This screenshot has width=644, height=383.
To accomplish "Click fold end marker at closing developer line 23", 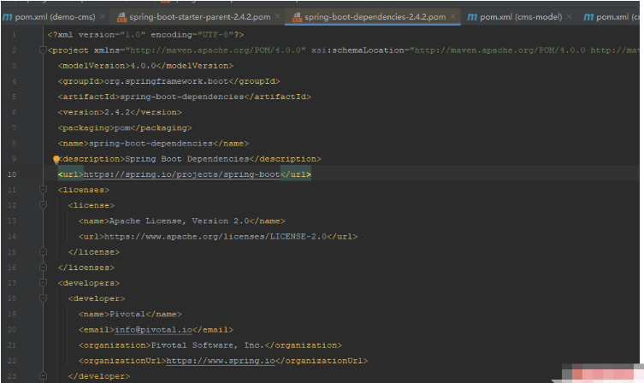I will (43, 375).
